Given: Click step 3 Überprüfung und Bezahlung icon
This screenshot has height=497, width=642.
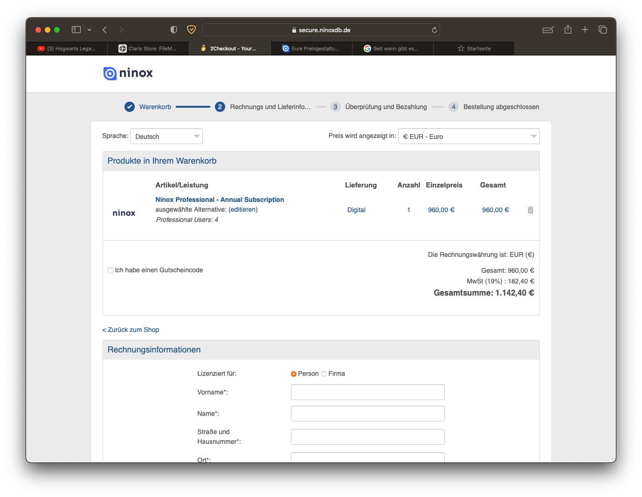Looking at the screenshot, I should [335, 107].
